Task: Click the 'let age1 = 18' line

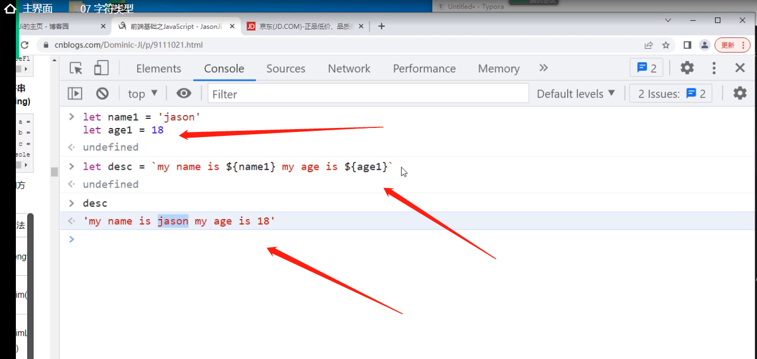Action: click(123, 130)
